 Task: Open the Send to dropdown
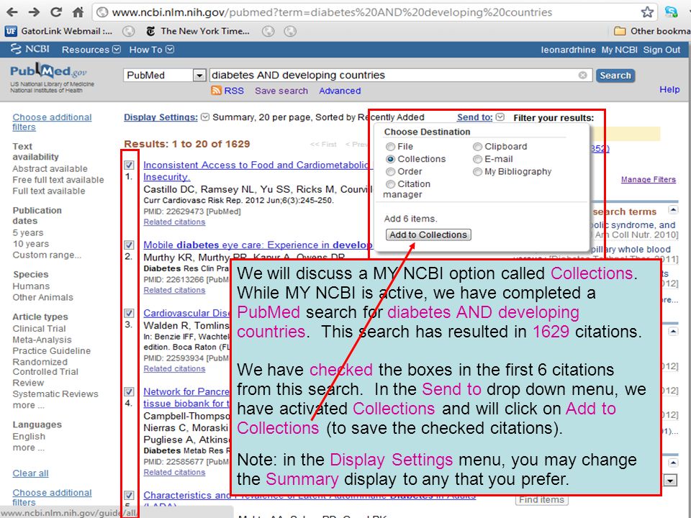pyautogui.click(x=480, y=117)
